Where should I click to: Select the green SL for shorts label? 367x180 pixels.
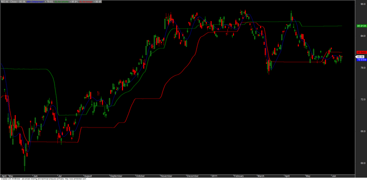tap(61, 1)
